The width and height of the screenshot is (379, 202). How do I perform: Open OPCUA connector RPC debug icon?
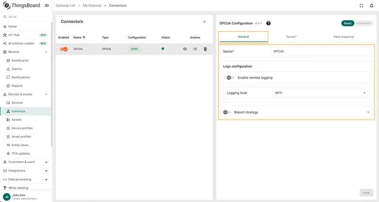[x=185, y=49]
